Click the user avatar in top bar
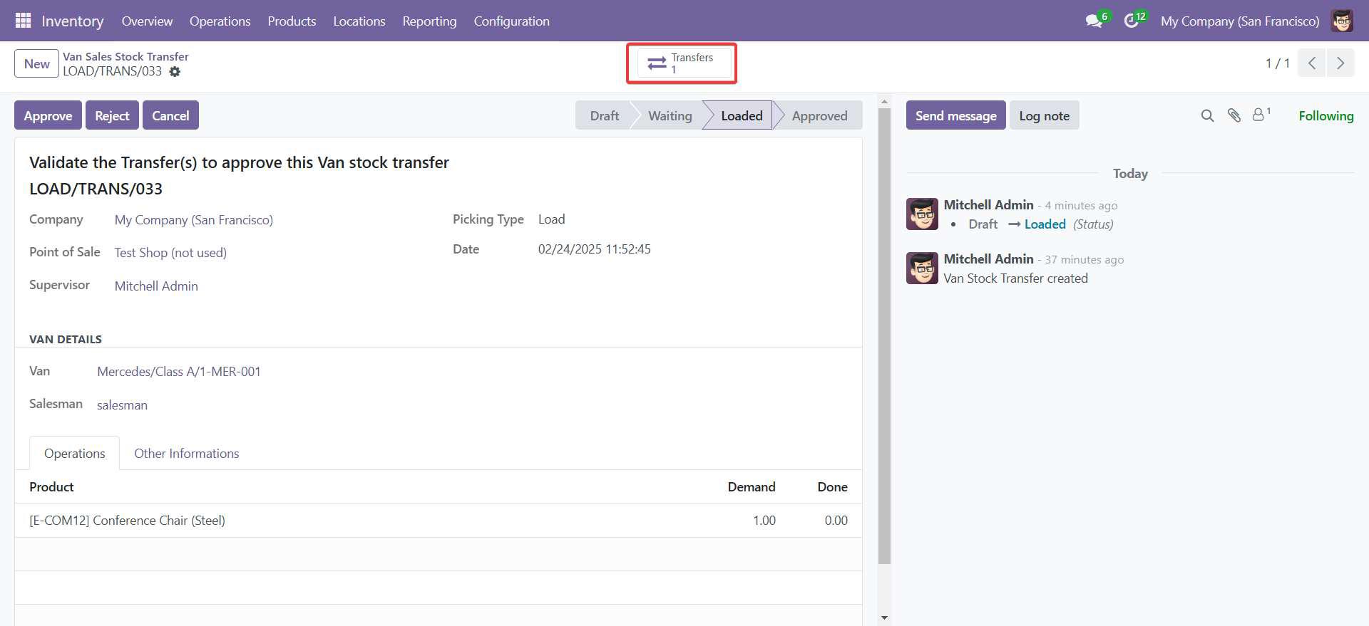1369x626 pixels. pyautogui.click(x=1342, y=21)
